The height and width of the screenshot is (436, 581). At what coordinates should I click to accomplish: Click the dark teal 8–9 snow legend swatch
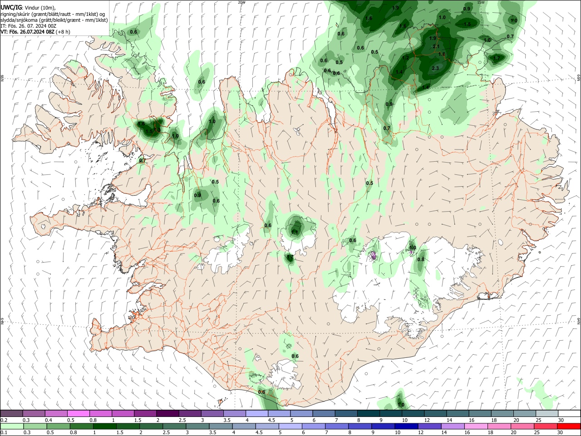click(x=369, y=413)
